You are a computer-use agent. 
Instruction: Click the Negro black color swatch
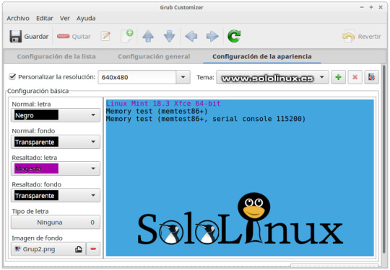(36, 115)
